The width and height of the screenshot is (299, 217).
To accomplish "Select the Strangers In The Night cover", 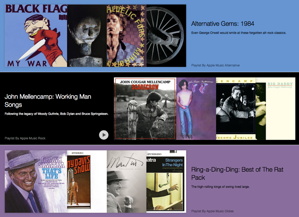I will coord(166,181).
